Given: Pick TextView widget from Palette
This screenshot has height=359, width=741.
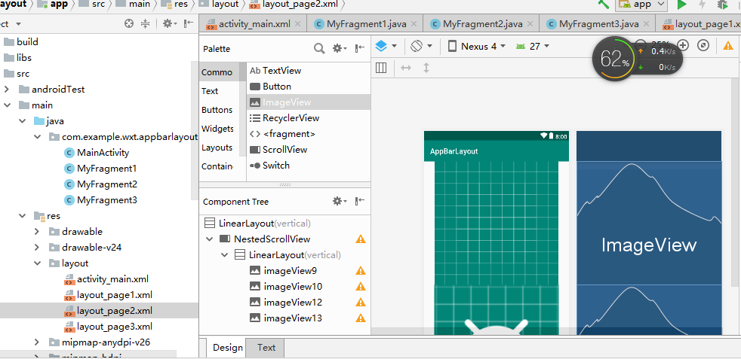Looking at the screenshot, I should (309, 71).
